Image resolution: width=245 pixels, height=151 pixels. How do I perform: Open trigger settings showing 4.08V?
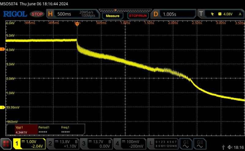[221, 14]
